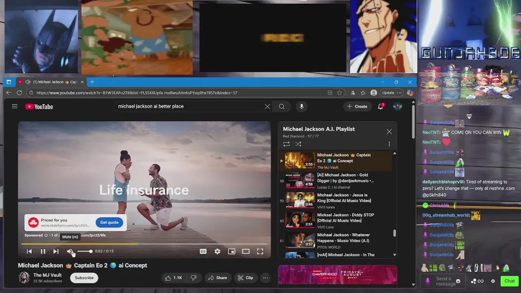Toggle theater mode
521x293 pixels.
tap(246, 251)
